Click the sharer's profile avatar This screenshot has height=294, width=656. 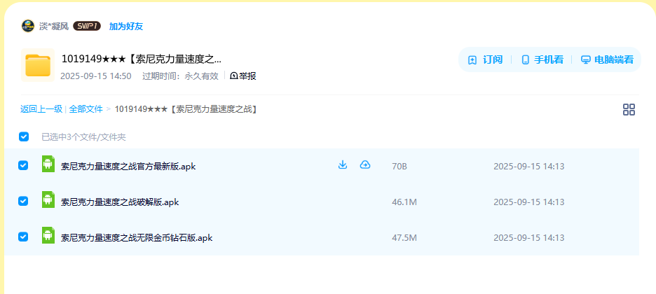click(27, 26)
